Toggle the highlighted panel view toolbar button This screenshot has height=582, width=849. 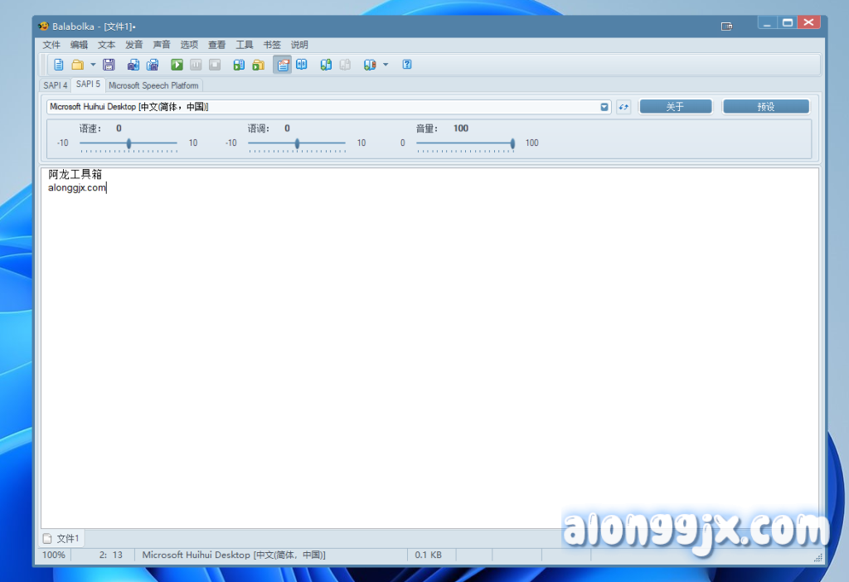click(283, 65)
